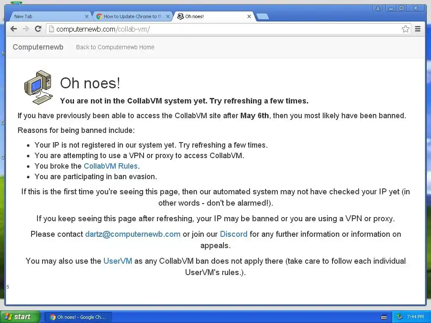The width and height of the screenshot is (431, 323).
Task: Restore down the Chrome window
Action: [x=402, y=8]
